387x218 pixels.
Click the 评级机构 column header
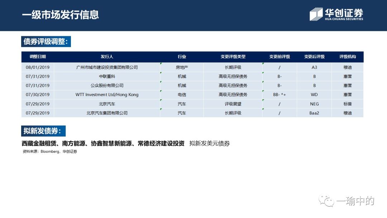click(x=348, y=57)
